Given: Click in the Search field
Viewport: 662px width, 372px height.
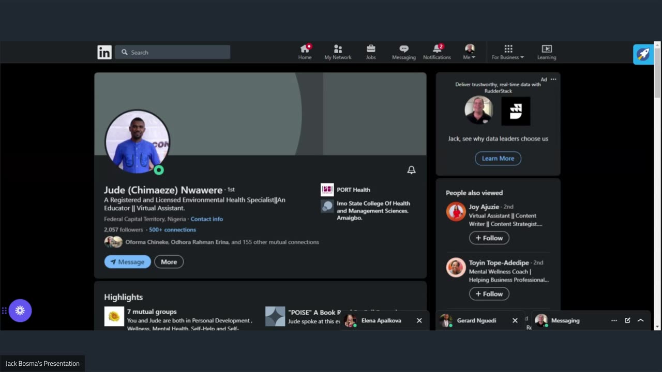Looking at the screenshot, I should coord(173,52).
